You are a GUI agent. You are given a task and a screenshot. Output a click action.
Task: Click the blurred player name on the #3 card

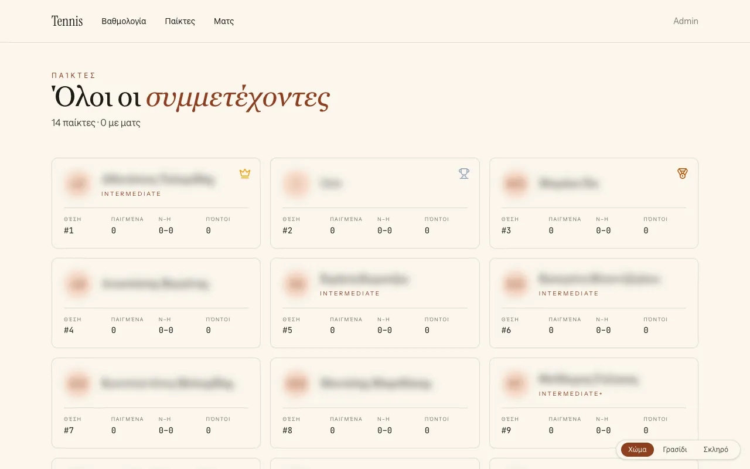(568, 183)
